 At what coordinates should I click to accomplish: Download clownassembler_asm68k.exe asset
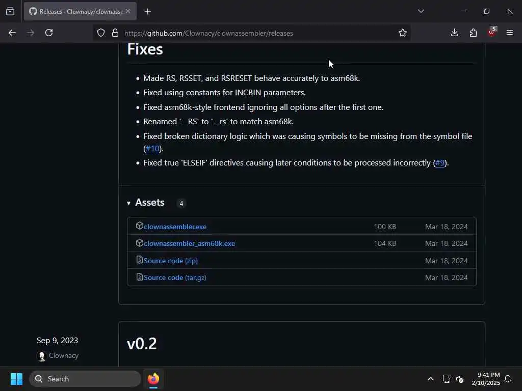[190, 243]
